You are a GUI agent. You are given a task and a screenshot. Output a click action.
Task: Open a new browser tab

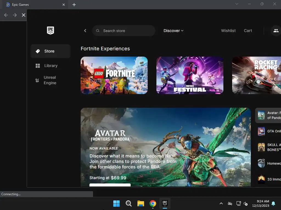click(74, 5)
